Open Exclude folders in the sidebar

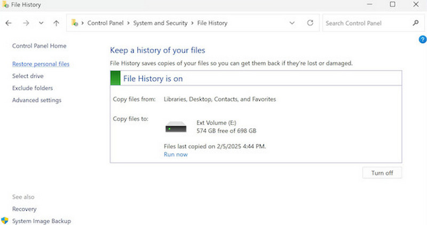33,88
